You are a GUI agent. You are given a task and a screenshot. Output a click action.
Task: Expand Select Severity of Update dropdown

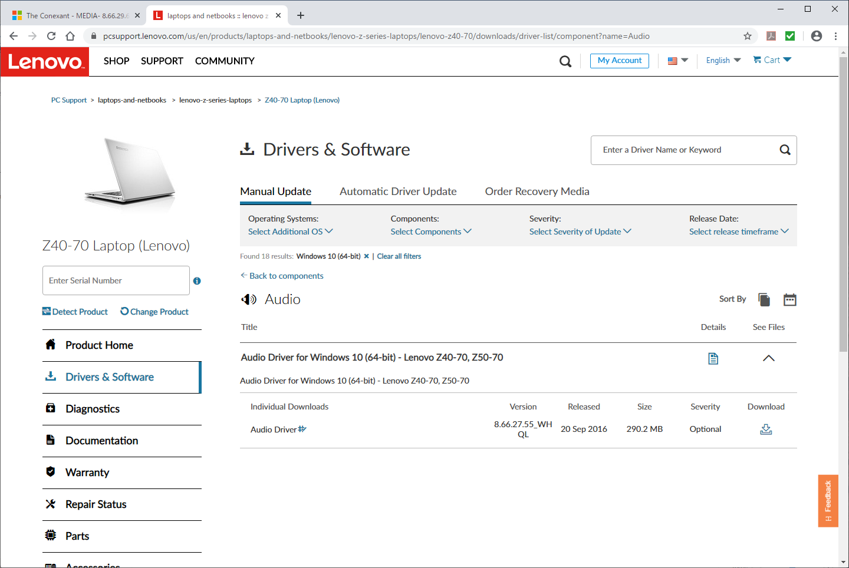pyautogui.click(x=580, y=232)
